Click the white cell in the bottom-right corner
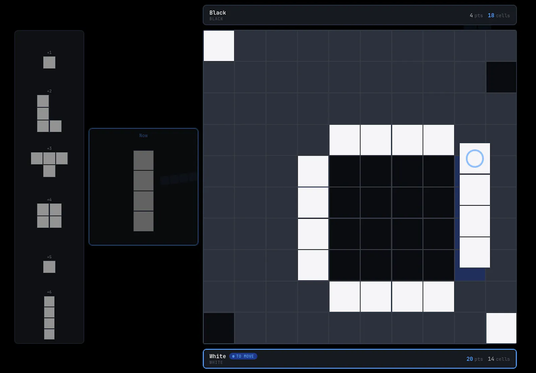Viewport: 536px width, 373px height. click(x=501, y=328)
